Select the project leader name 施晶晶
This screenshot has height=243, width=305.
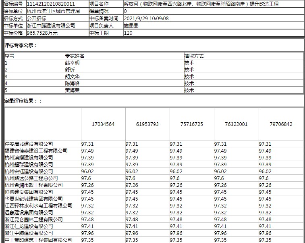click(132, 25)
